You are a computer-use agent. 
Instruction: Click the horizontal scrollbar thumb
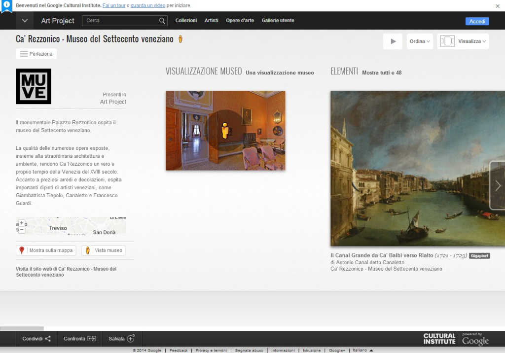tap(22, 328)
